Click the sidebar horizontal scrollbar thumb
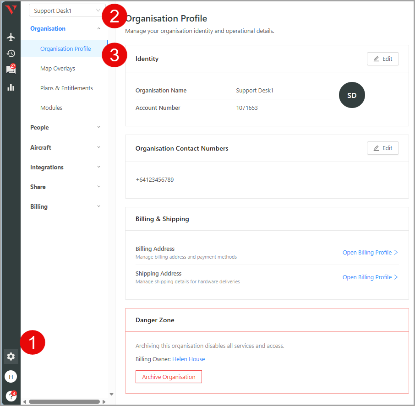 point(64,402)
